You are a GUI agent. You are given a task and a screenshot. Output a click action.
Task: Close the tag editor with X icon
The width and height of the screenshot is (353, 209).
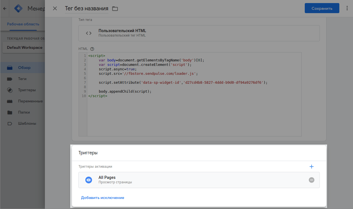(55, 8)
